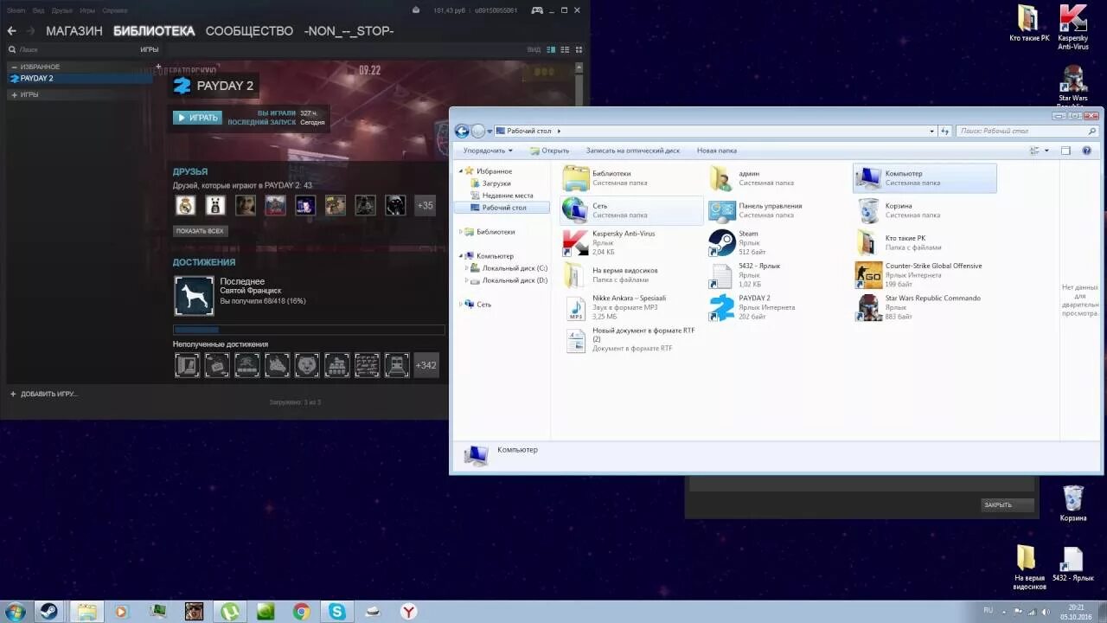Image resolution: width=1107 pixels, height=623 pixels.
Task: Select Кто такие РК desktop folder icon
Action: coord(1029,23)
